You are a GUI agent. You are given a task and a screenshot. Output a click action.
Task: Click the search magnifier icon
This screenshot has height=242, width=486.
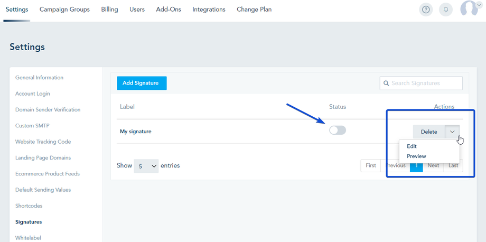(387, 83)
